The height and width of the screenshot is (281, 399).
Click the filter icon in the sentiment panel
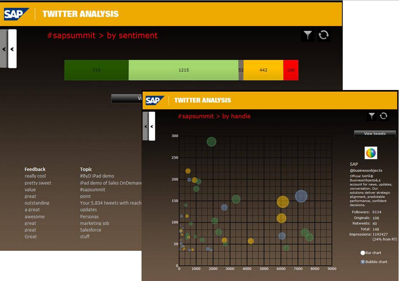pyautogui.click(x=307, y=35)
